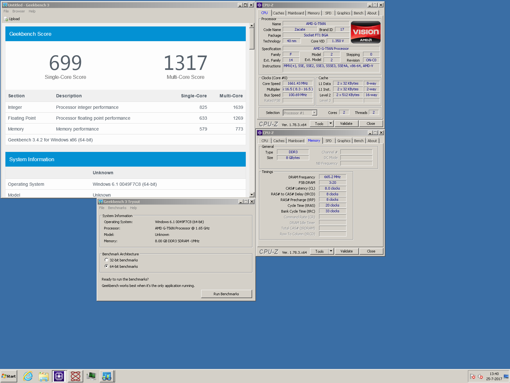The image size is (510, 383).
Task: Switch to Graphics tab in upper CPU-Z
Action: point(344,13)
